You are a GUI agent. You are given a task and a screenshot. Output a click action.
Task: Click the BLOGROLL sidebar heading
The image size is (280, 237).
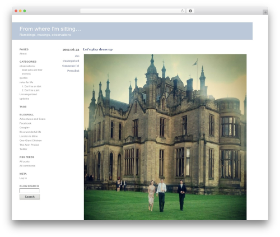click(x=27, y=115)
